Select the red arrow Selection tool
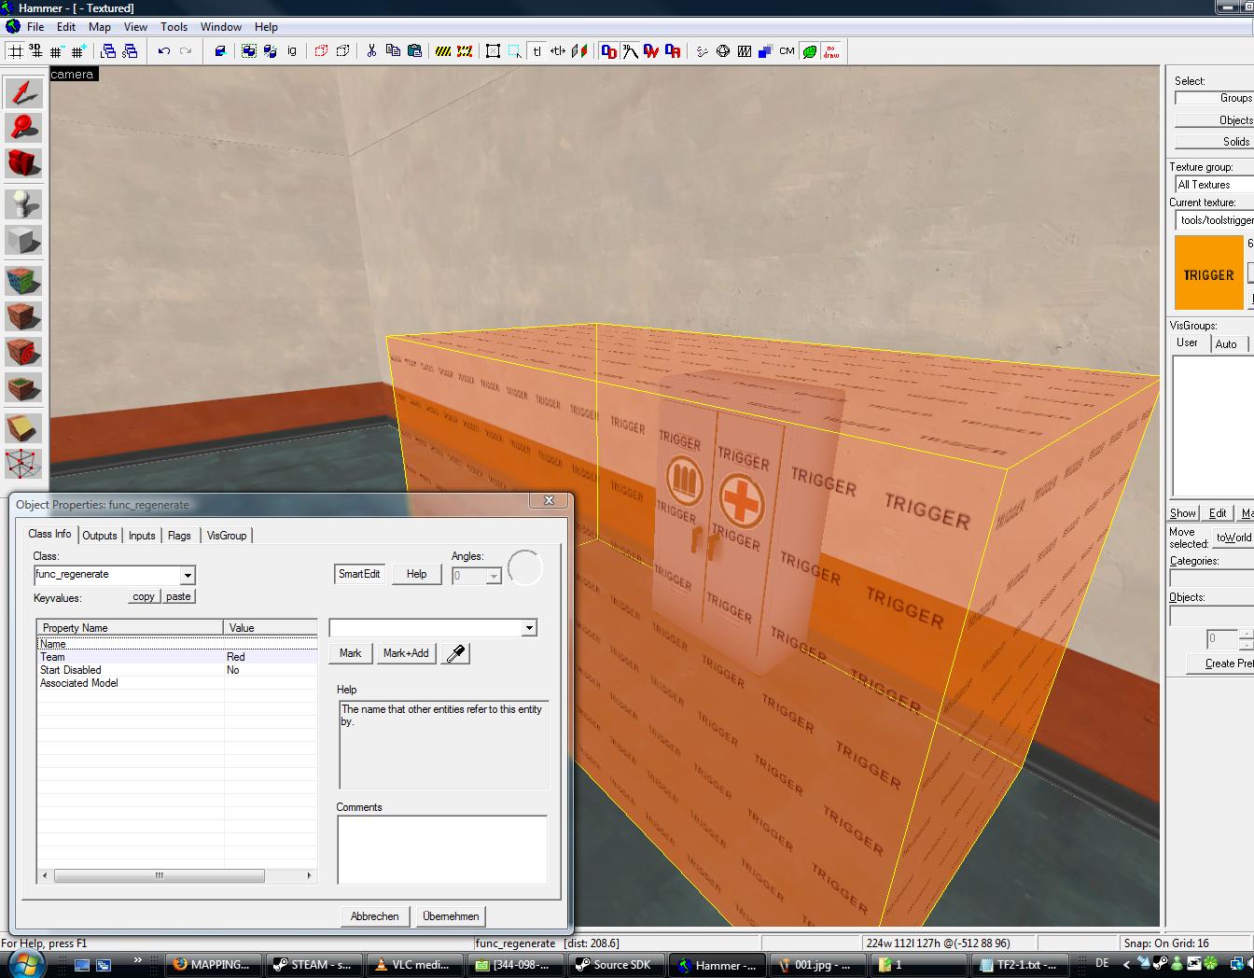1254x978 pixels. coord(23,92)
